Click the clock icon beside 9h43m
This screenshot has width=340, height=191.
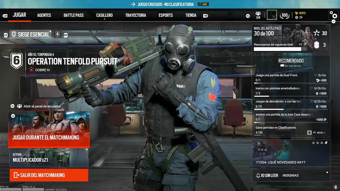pyautogui.click(x=316, y=75)
